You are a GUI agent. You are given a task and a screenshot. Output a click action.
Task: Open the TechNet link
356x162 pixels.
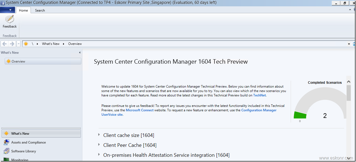click(x=260, y=95)
